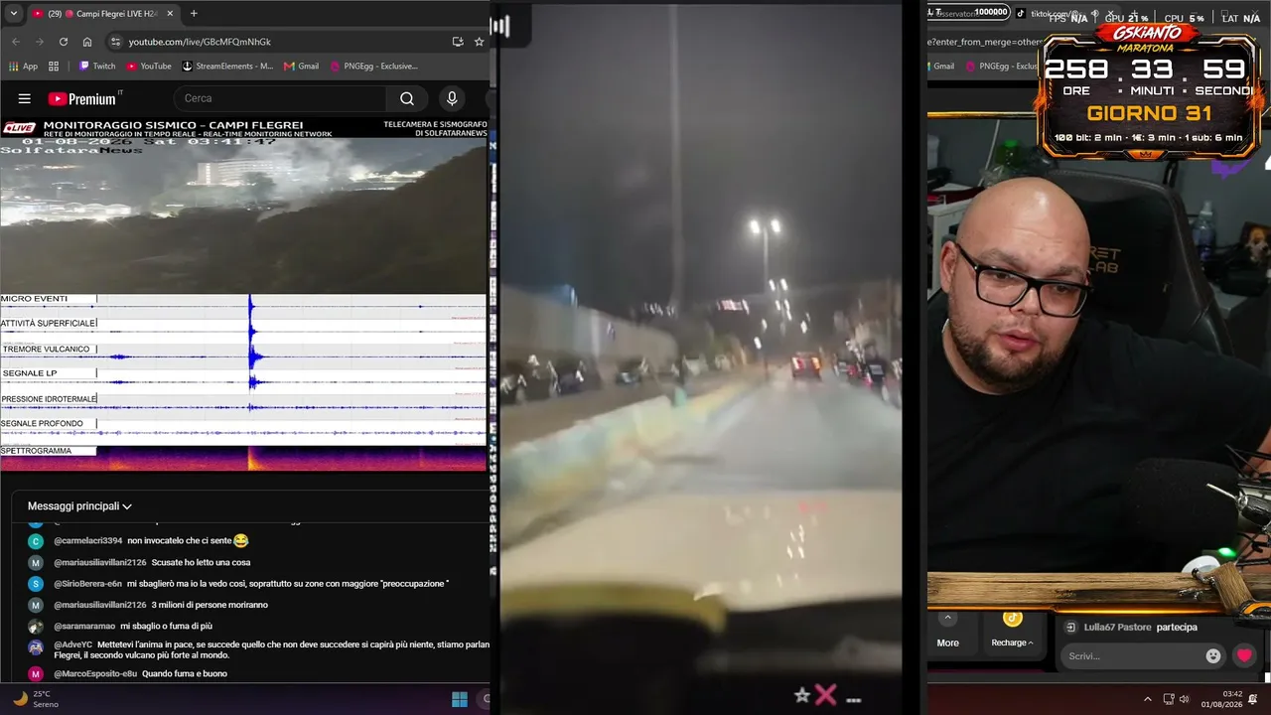Open the PNGEgg bookmark in the left browser
The image size is (1271, 715).
[x=373, y=67]
